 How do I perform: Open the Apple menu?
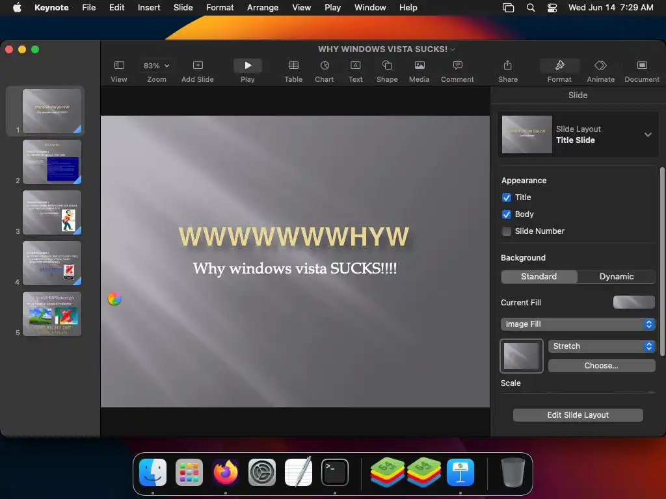[17, 7]
